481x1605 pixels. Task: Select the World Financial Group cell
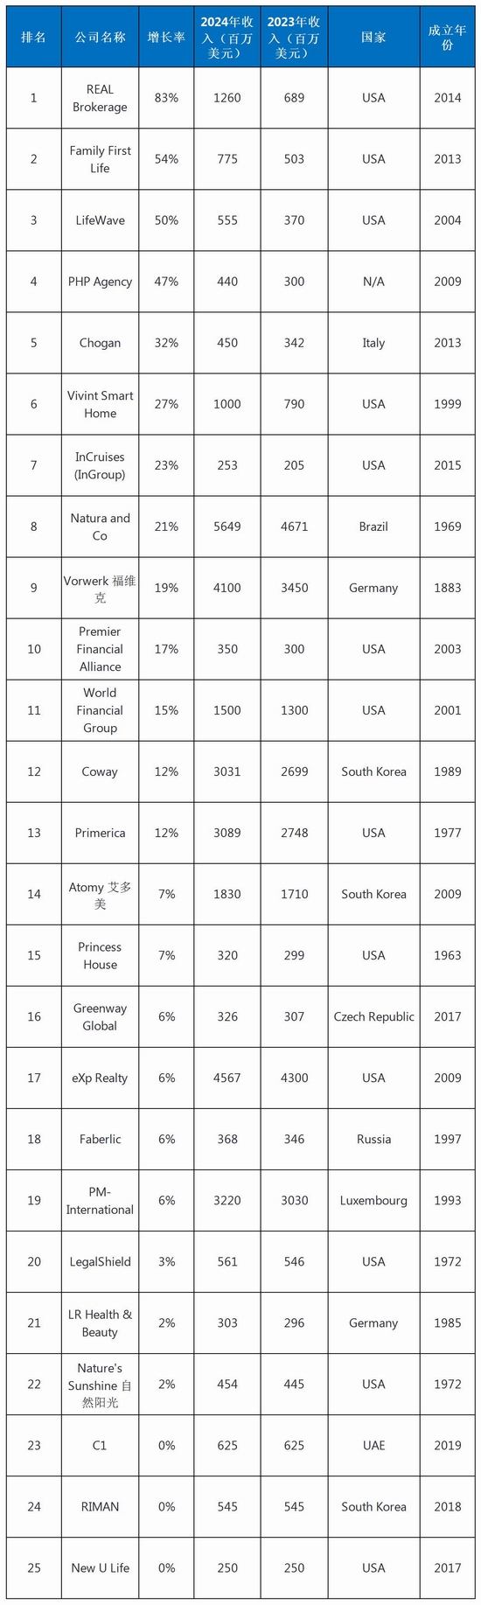[x=100, y=710]
